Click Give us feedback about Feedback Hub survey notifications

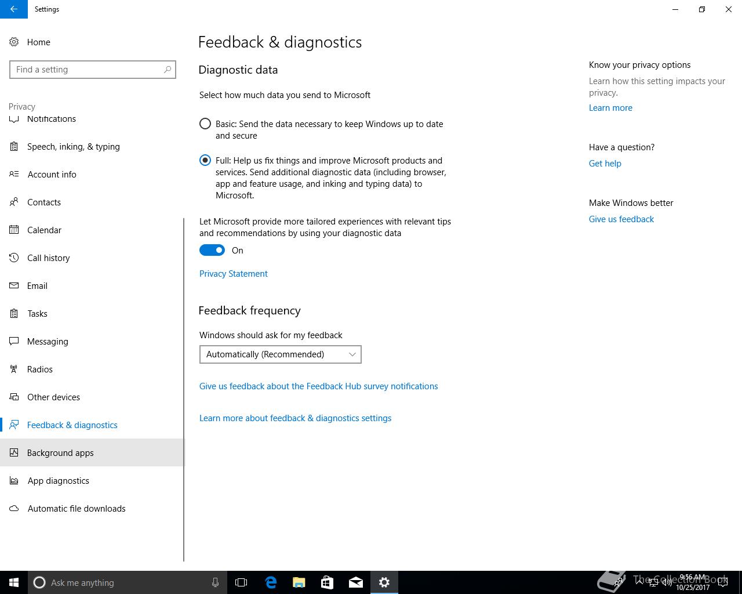(319, 386)
